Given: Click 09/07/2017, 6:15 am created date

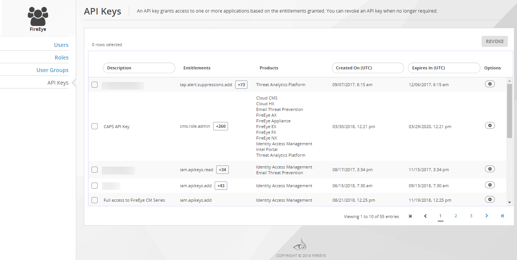Looking at the screenshot, I should [x=352, y=85].
